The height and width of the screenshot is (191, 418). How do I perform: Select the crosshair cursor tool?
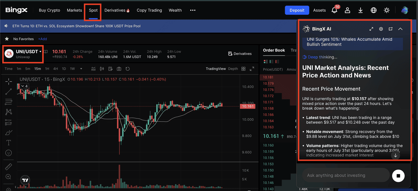point(8,81)
